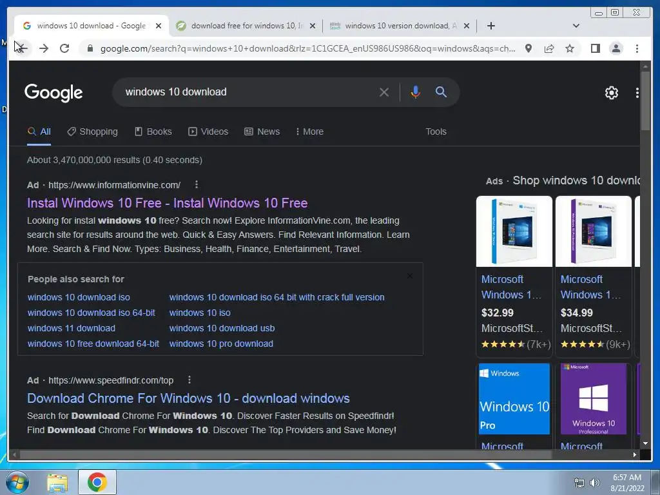The width and height of the screenshot is (660, 495).
Task: Select the All results tab
Action: click(x=39, y=131)
